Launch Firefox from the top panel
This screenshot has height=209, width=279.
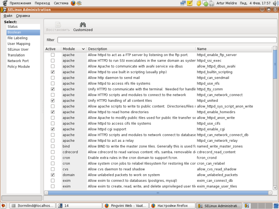pyautogui.click(x=73, y=3)
